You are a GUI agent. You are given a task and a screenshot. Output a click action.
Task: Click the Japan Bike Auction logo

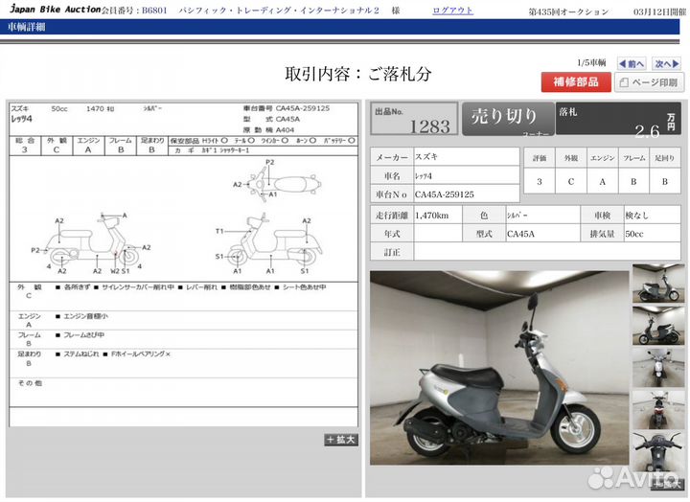point(56,9)
